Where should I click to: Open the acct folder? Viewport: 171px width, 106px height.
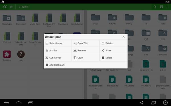pos(95,20)
